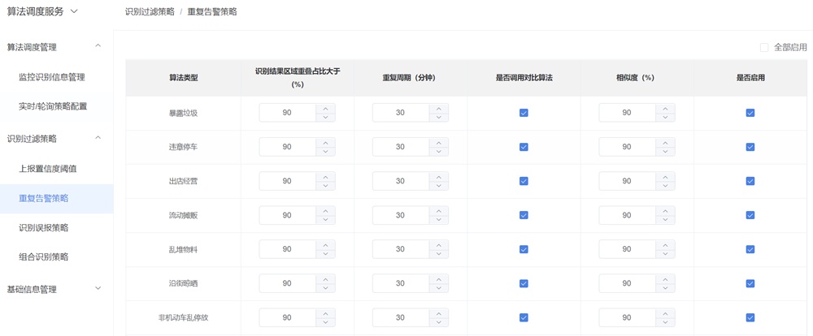Increase similarity value for 沿街晾晒 row
The height and width of the screenshot is (336, 813).
tap(665, 279)
